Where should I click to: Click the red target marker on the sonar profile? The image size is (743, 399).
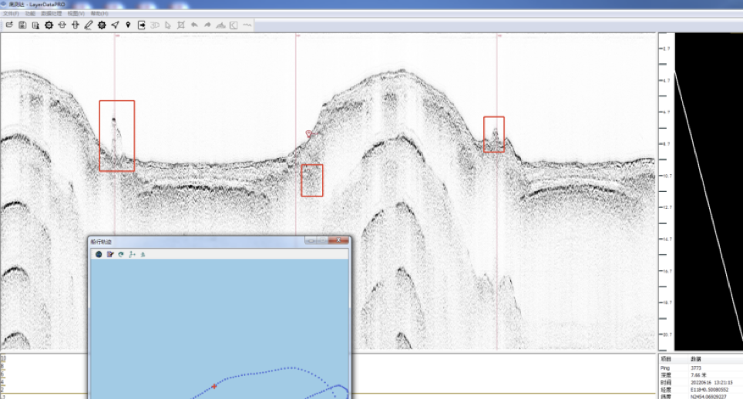tap(310, 134)
